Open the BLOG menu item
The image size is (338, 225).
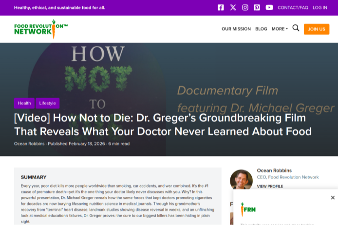pos(261,29)
